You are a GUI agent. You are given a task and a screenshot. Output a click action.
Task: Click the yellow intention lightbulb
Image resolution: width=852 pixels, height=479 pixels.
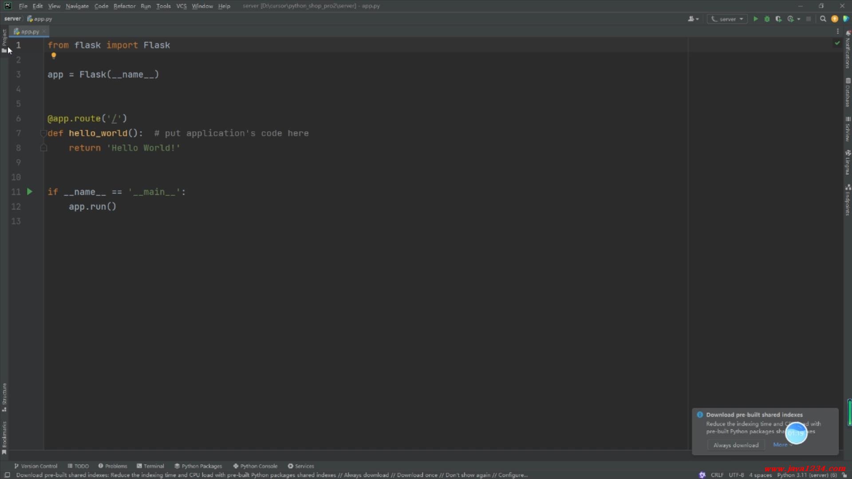pyautogui.click(x=54, y=56)
